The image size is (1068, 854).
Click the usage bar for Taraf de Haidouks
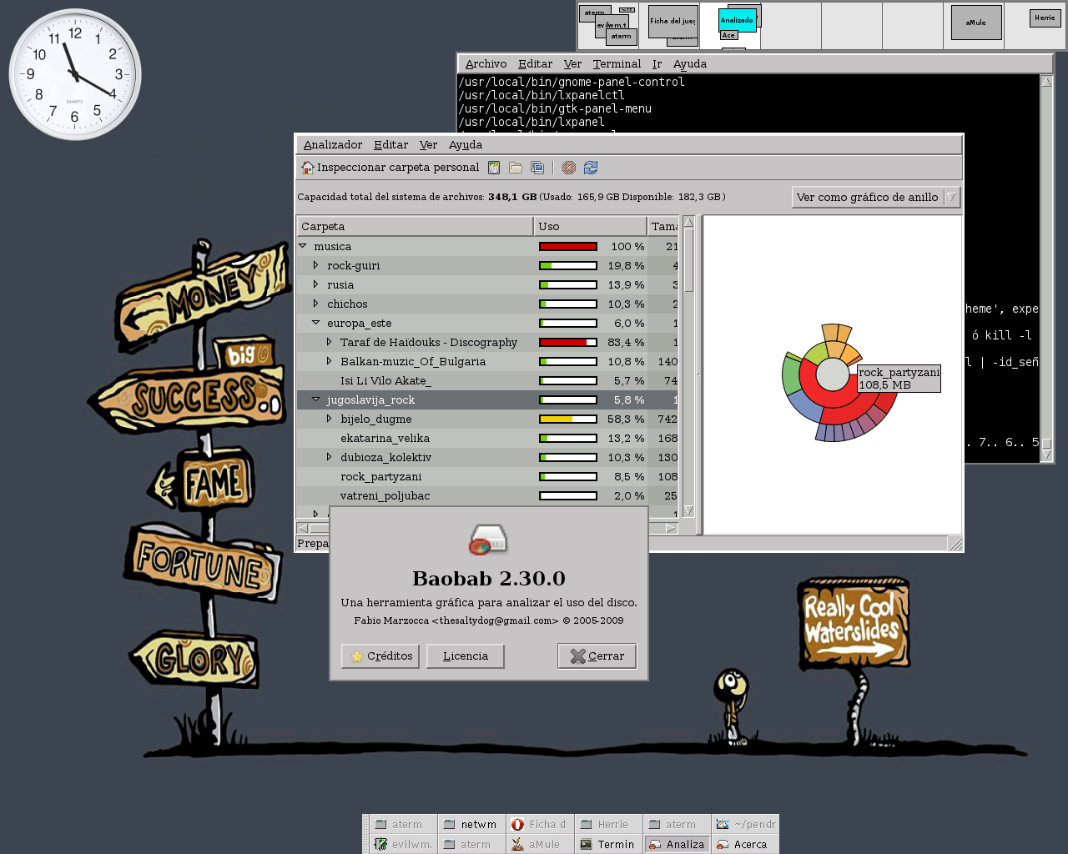pos(568,342)
